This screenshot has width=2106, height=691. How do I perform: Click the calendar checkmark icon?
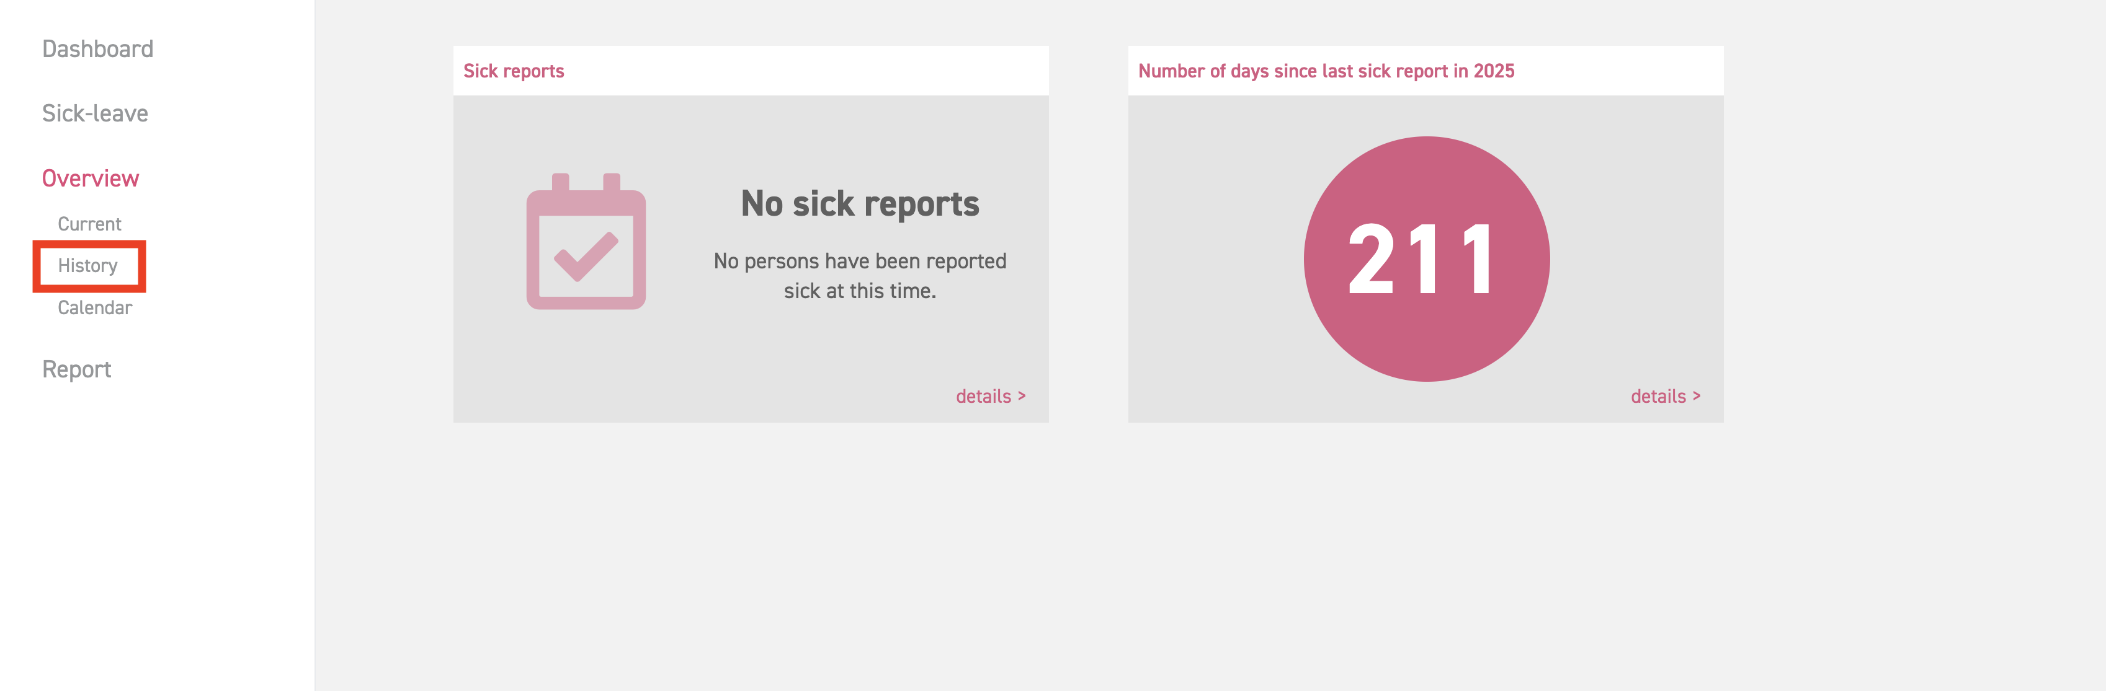point(586,241)
